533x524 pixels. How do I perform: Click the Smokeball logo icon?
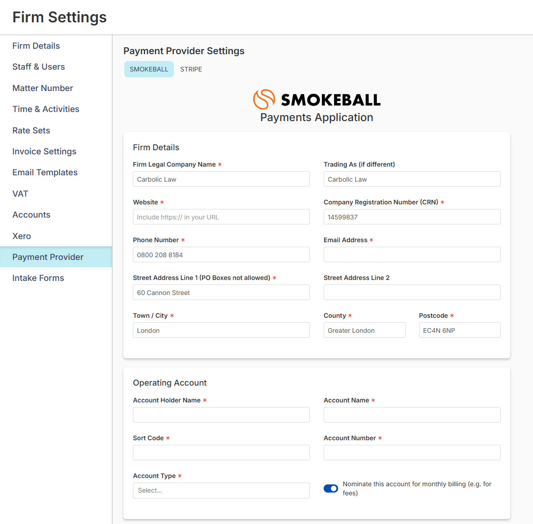click(264, 99)
